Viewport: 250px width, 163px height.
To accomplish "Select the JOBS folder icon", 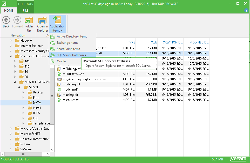I will coord(30,113).
